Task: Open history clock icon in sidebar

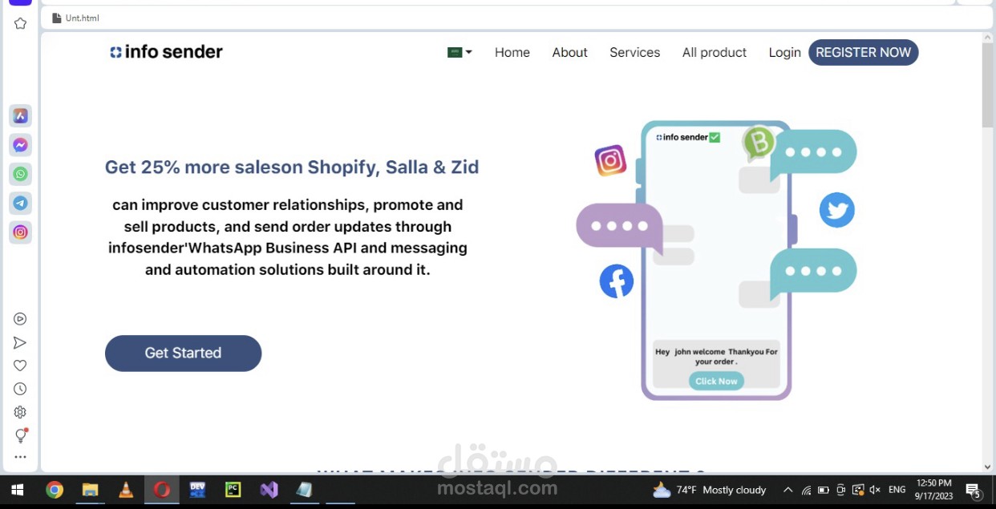Action: click(x=20, y=389)
